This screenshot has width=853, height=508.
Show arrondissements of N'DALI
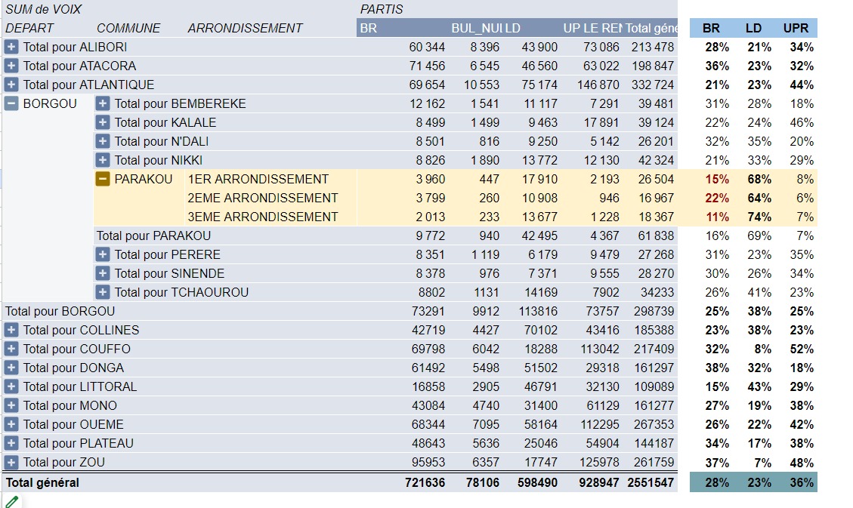click(x=103, y=141)
